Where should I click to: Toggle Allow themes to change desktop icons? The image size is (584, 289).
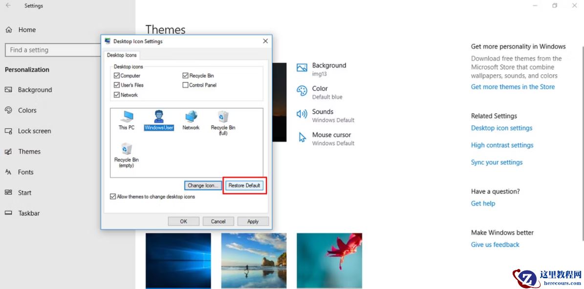tap(113, 196)
